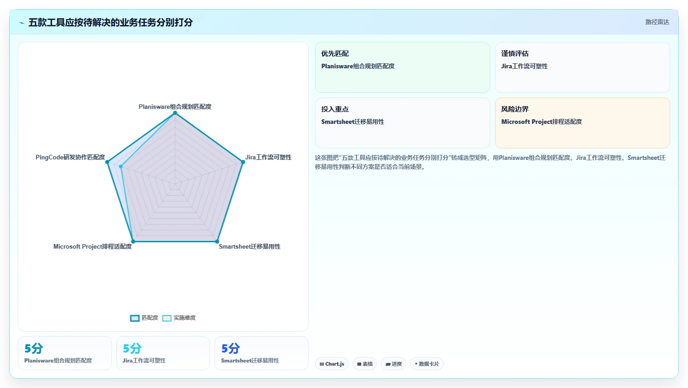The image size is (688, 388).
Task: Open the 投入重点 card
Action: [402, 123]
